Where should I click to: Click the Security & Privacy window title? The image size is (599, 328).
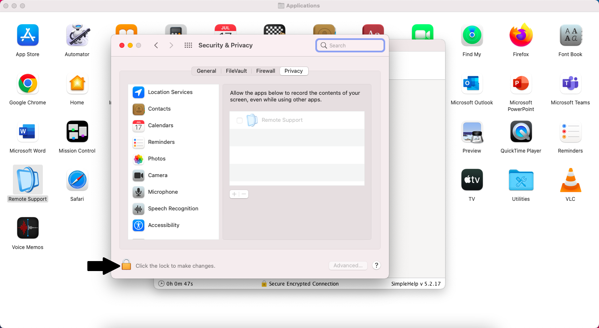225,45
